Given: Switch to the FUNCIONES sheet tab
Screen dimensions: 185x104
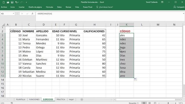Looking at the screenshot, I should [x=34, y=99].
